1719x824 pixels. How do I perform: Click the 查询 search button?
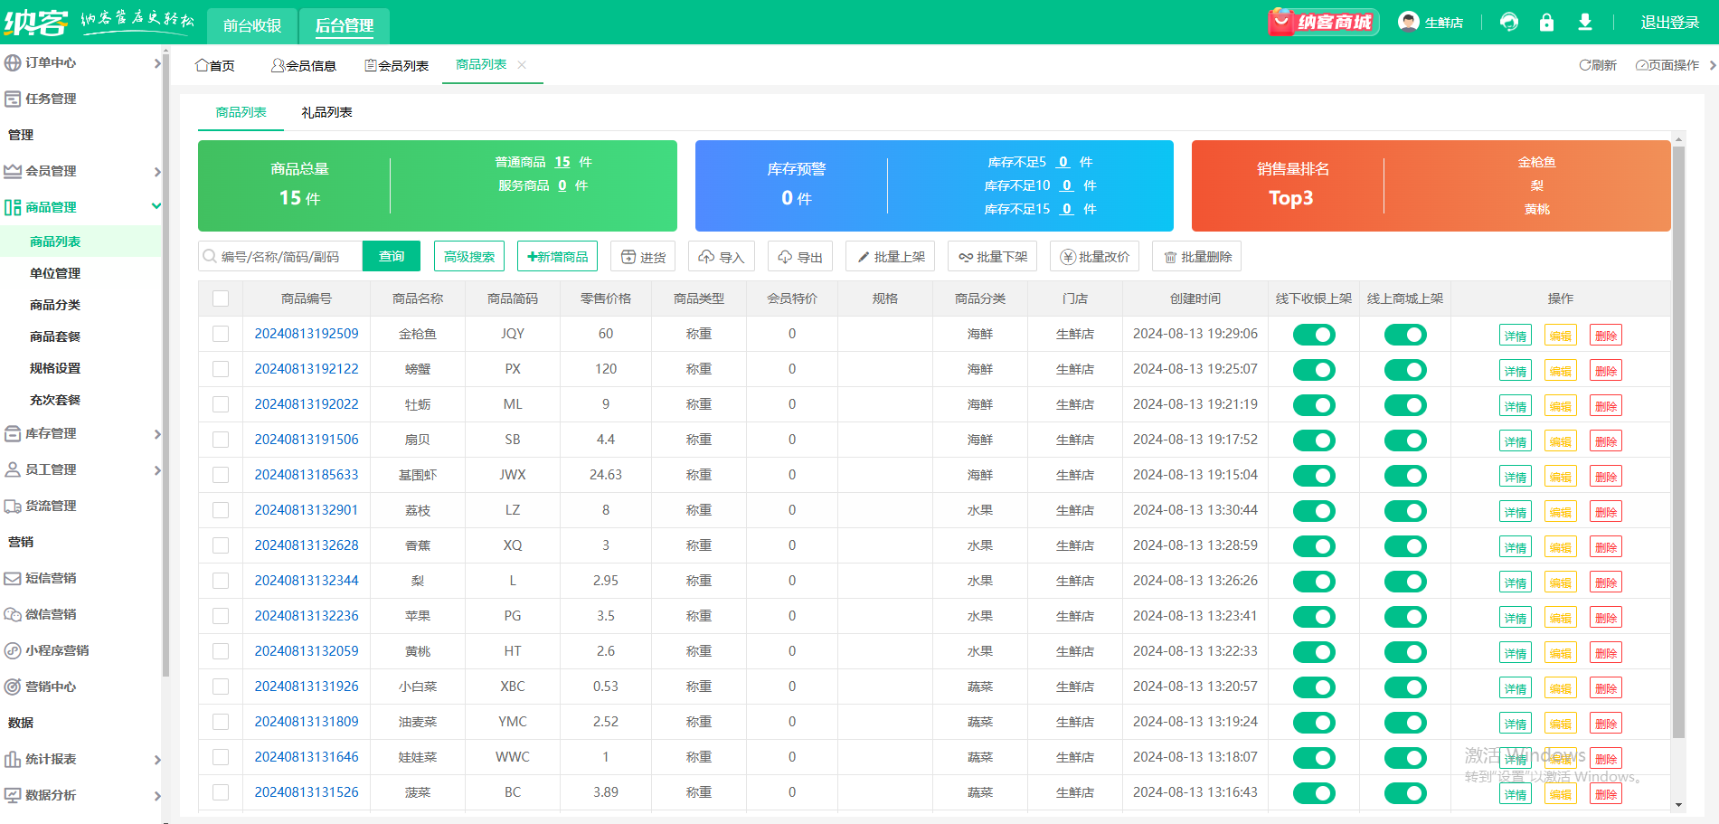(392, 256)
